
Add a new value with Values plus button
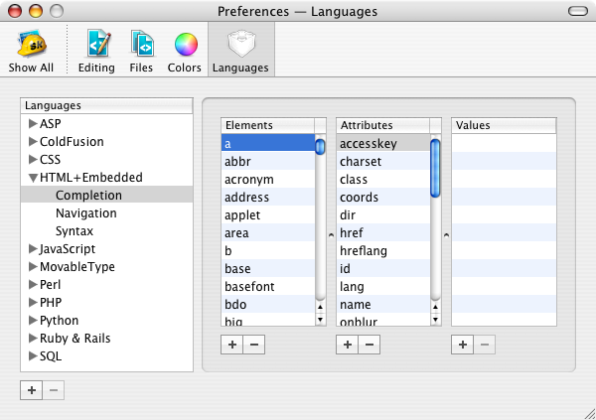462,345
